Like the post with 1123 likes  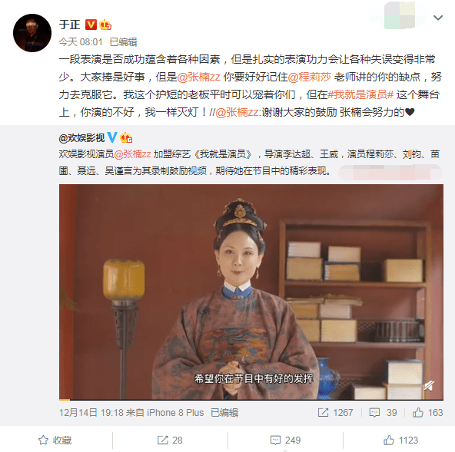pyautogui.click(x=400, y=440)
